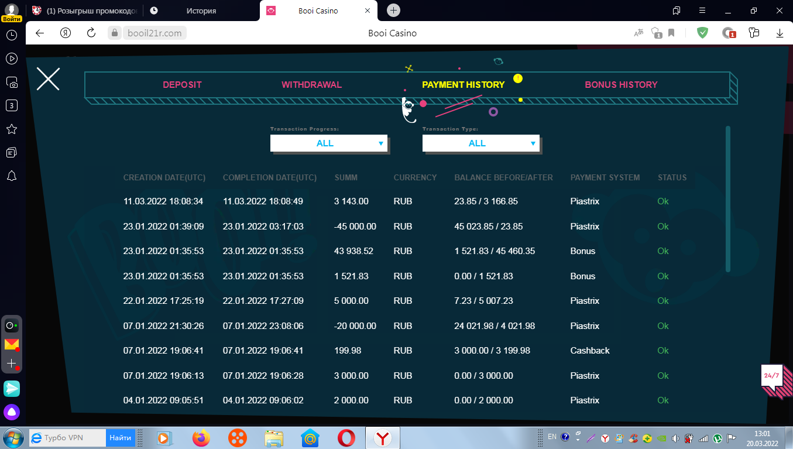Open the page translation icon
The height and width of the screenshot is (449, 793).
point(639,33)
